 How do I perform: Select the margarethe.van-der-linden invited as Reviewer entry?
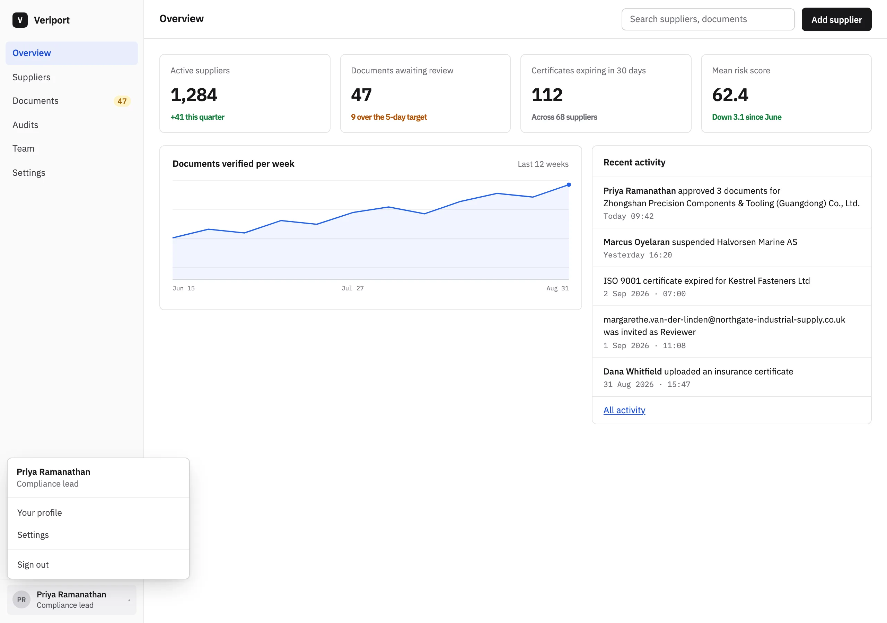click(731, 332)
